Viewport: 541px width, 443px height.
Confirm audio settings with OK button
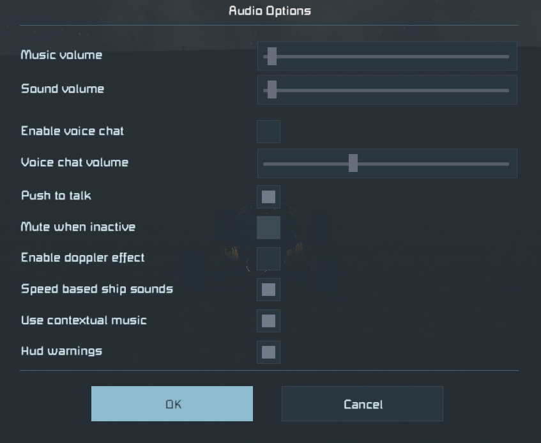(172, 404)
